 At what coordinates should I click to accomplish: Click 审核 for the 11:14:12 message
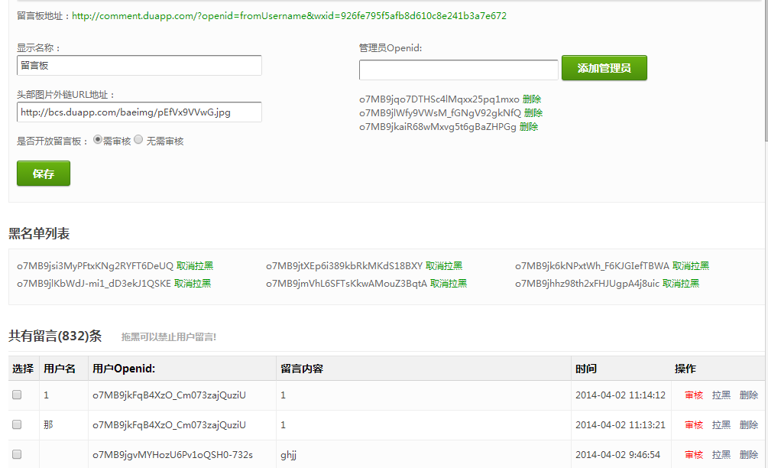(694, 395)
